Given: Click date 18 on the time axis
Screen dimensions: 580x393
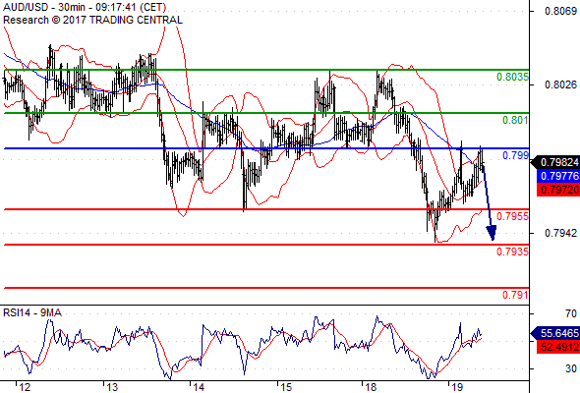Looking at the screenshot, I should pos(371,387).
